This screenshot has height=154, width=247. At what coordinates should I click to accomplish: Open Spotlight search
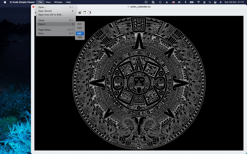(210, 2)
